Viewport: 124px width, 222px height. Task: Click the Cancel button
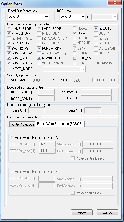tap(107, 212)
